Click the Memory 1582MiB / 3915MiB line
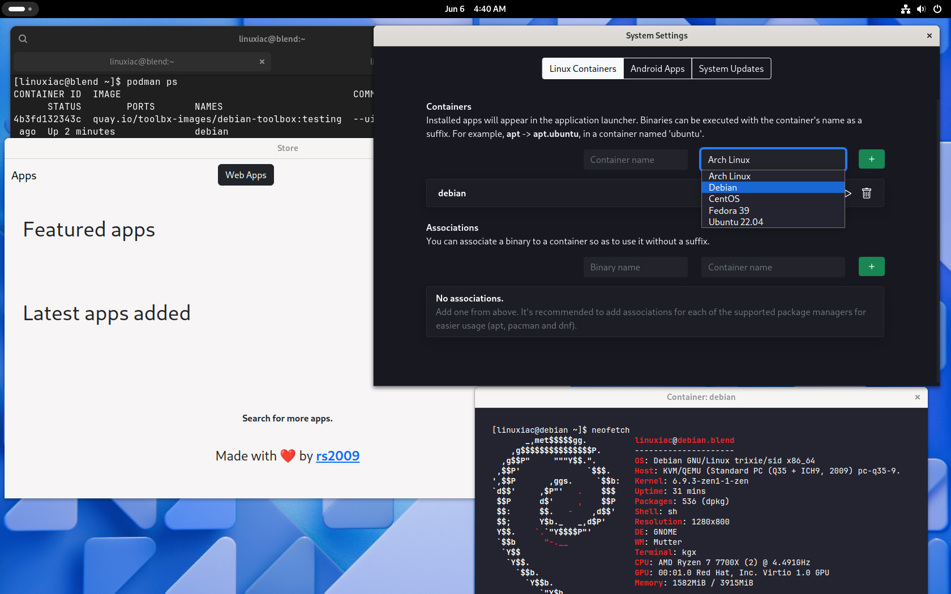 click(x=694, y=583)
